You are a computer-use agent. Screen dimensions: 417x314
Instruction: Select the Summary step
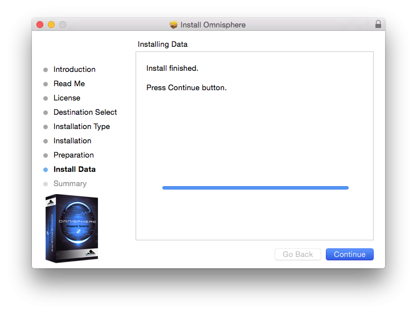pos(70,184)
